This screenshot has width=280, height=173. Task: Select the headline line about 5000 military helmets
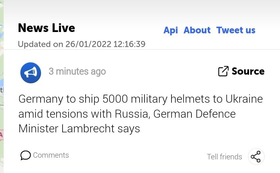click(140, 99)
